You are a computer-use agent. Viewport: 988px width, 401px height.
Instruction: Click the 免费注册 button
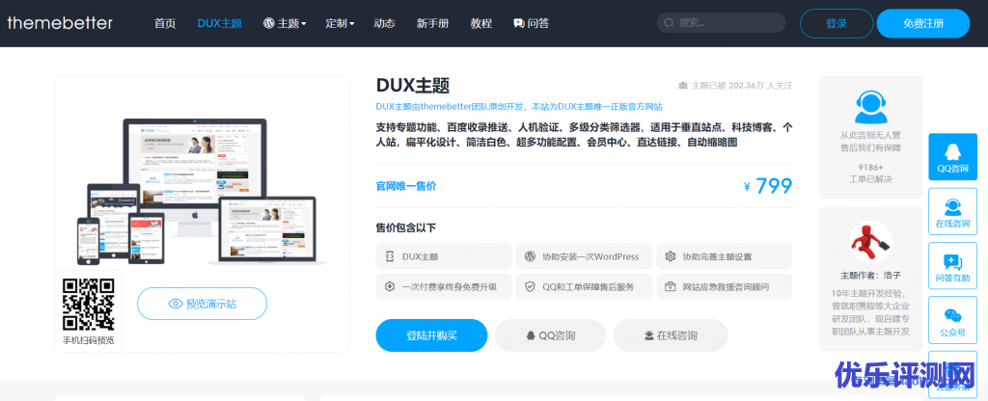coord(923,24)
